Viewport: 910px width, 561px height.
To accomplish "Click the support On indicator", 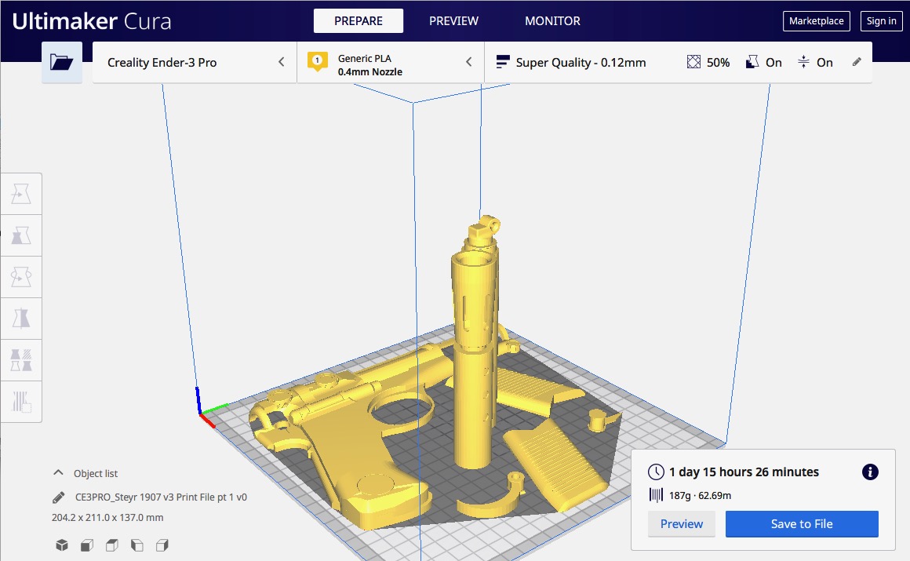I will 764,62.
